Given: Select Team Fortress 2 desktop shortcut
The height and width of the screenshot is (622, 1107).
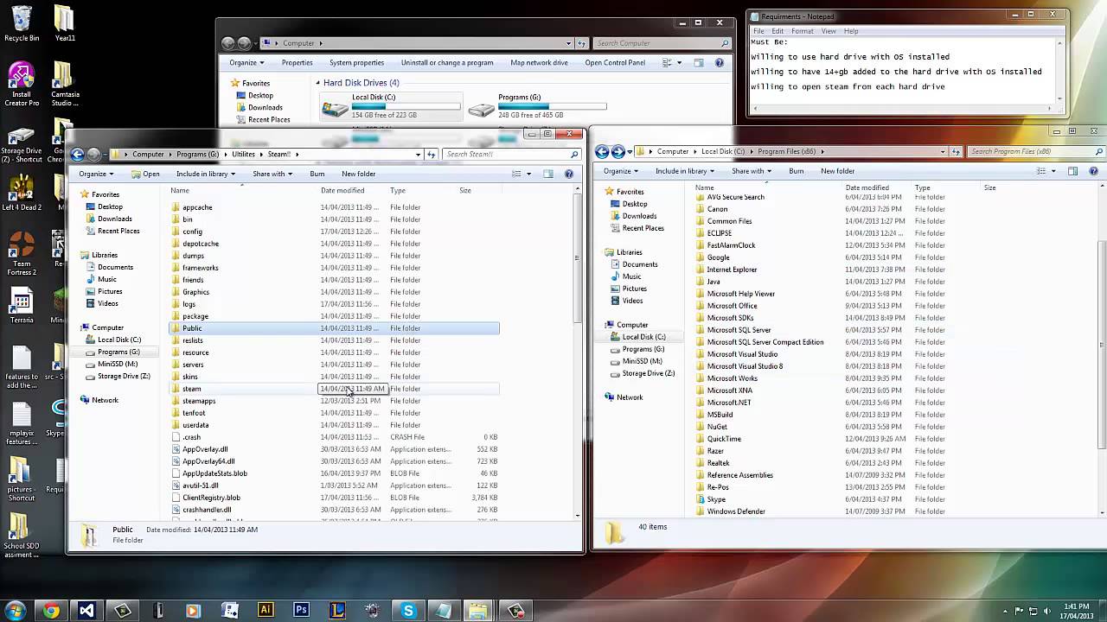Looking at the screenshot, I should click(21, 253).
